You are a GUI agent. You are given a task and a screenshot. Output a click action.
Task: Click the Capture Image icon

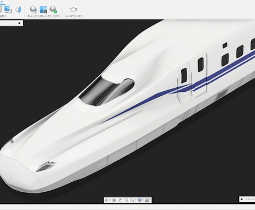coord(43,9)
